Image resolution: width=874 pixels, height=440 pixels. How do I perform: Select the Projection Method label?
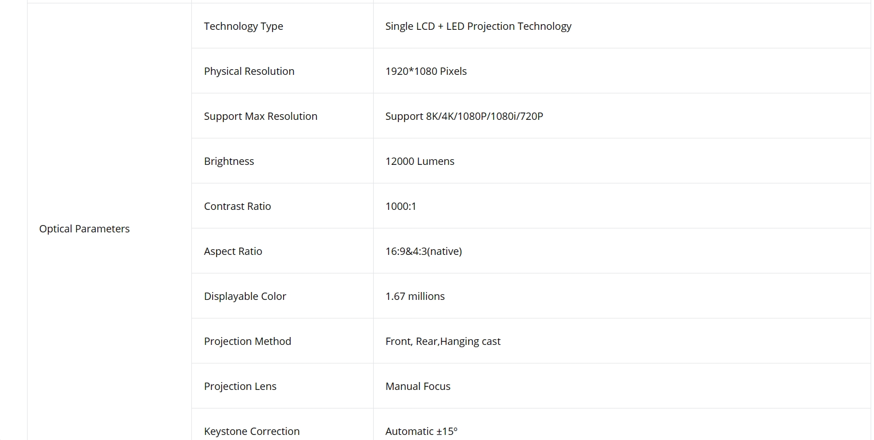248,342
